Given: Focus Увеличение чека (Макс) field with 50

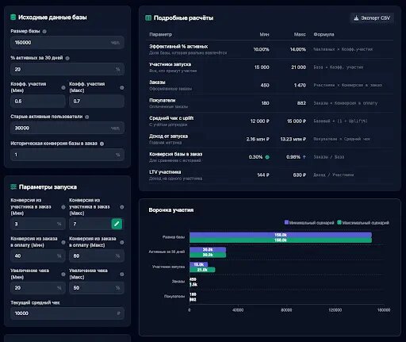Looking at the screenshot, I should point(97,288).
